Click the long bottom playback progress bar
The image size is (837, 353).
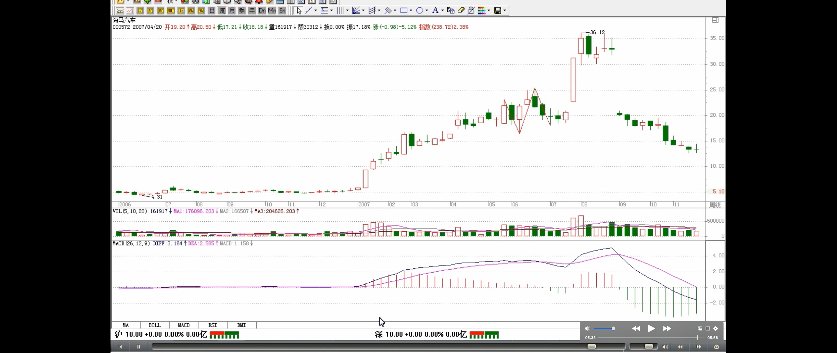click(388, 346)
